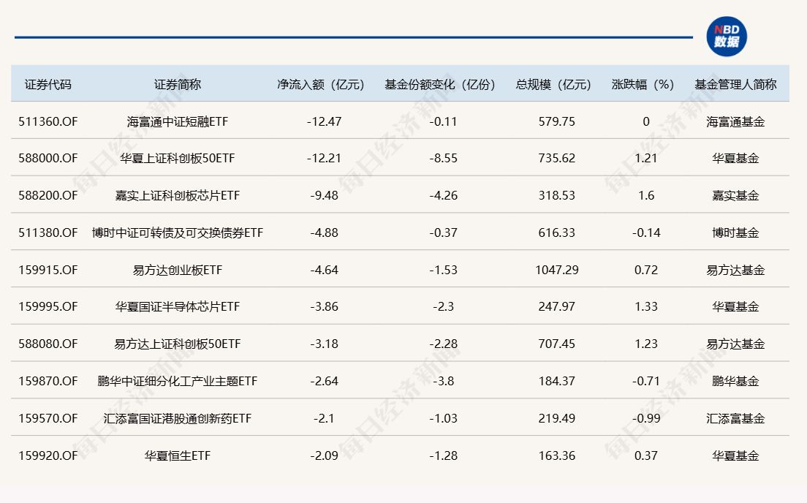Click 汇添富基金 in the manager column
807x503 pixels.
point(735,418)
